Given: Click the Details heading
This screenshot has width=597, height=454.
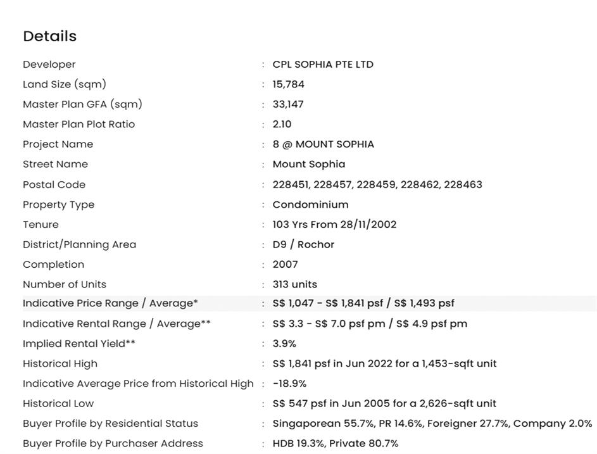Looking at the screenshot, I should (49, 36).
